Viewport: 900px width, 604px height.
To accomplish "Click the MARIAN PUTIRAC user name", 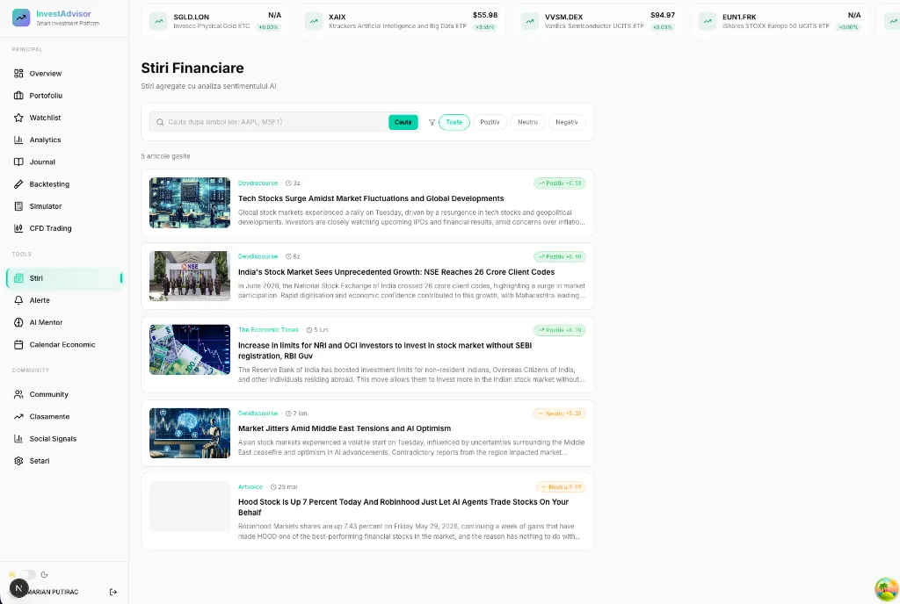I will pyautogui.click(x=53, y=592).
